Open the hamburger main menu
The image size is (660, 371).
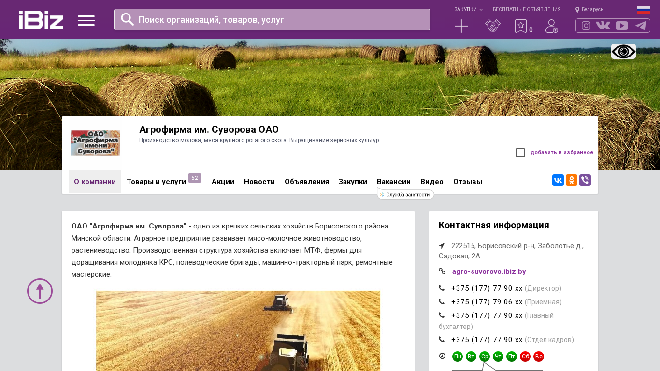(86, 20)
